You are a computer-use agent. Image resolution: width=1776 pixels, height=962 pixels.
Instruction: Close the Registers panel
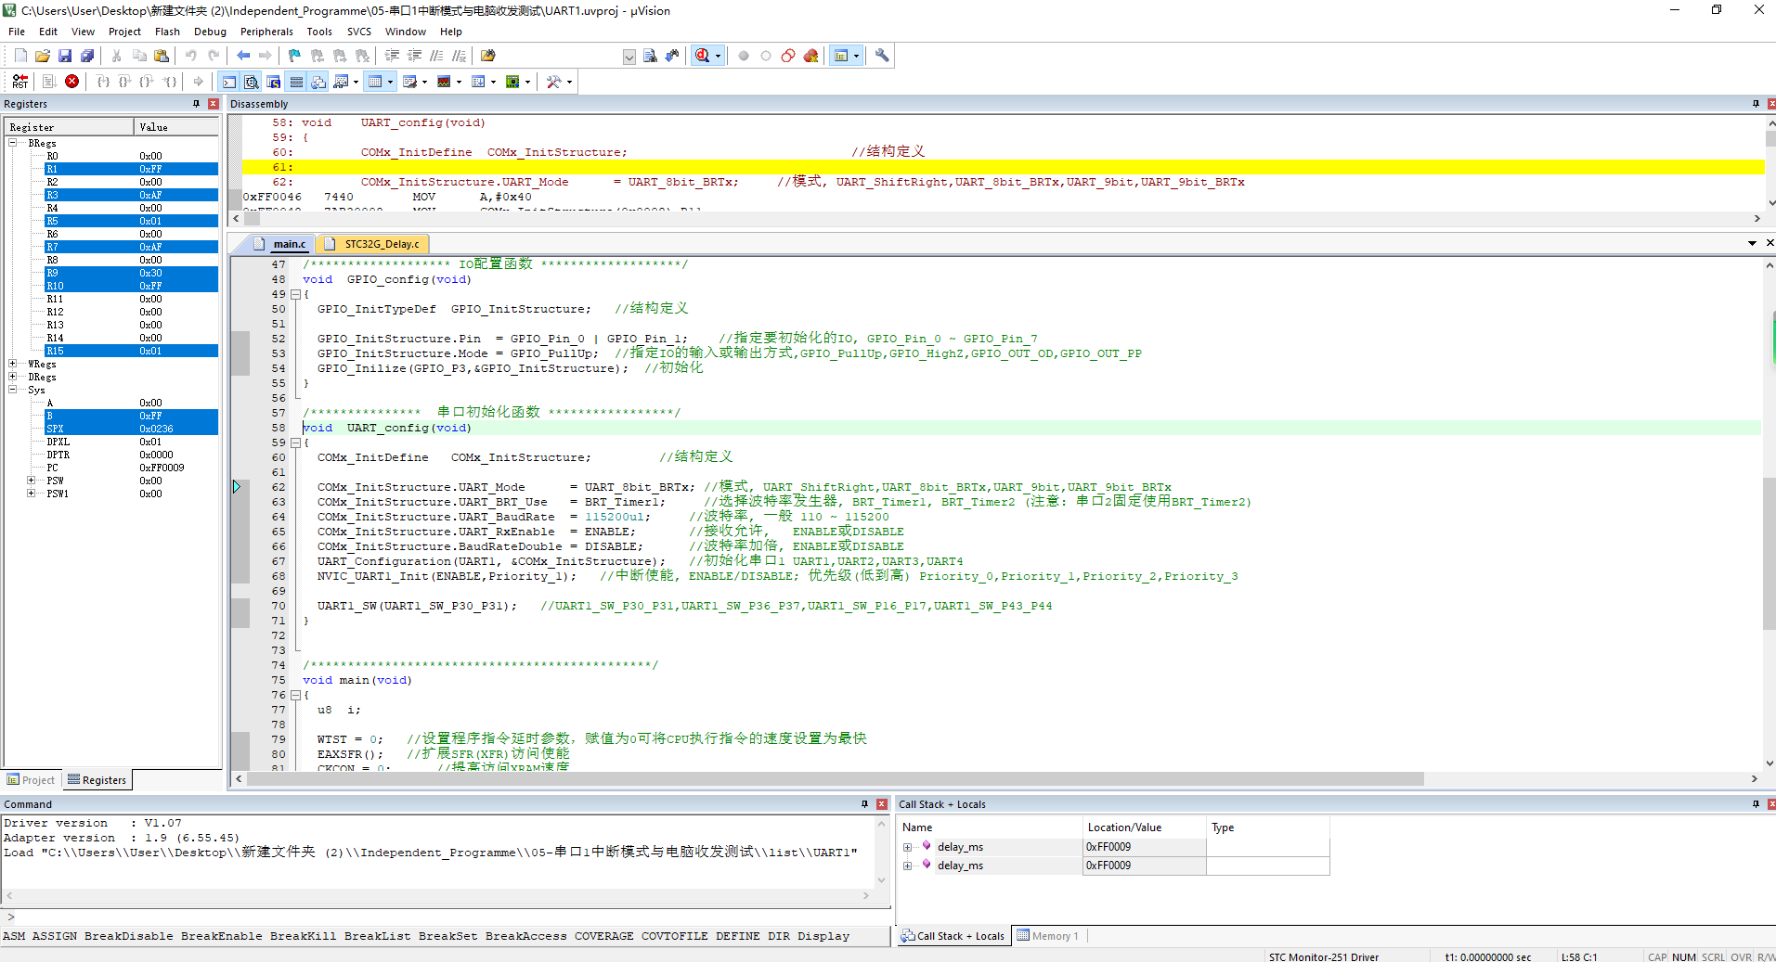coord(214,104)
